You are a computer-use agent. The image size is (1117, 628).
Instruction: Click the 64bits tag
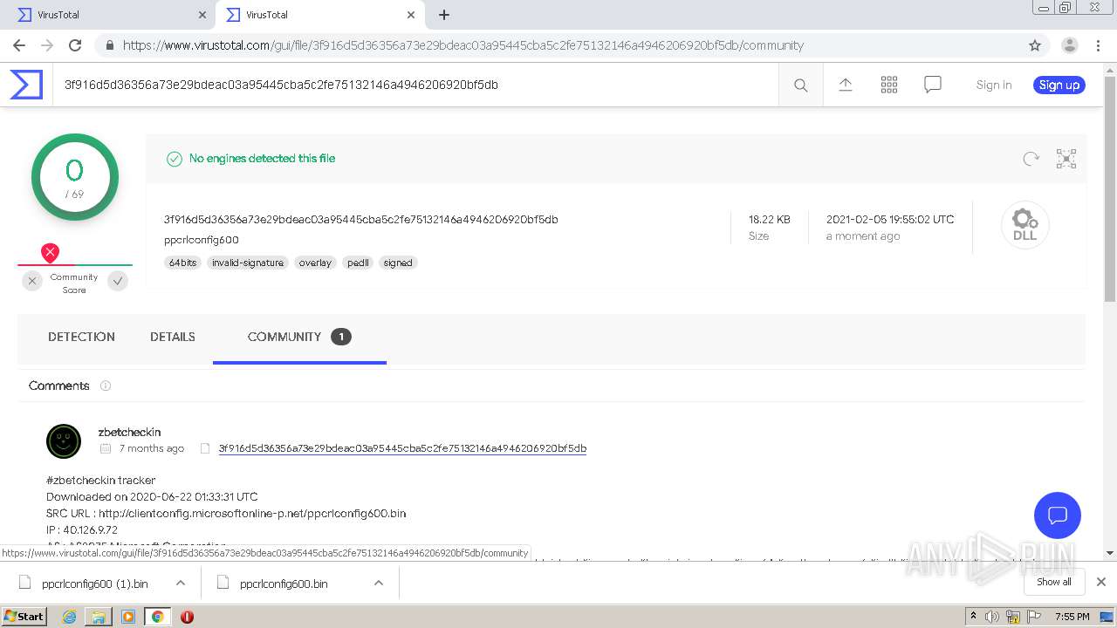coord(183,263)
